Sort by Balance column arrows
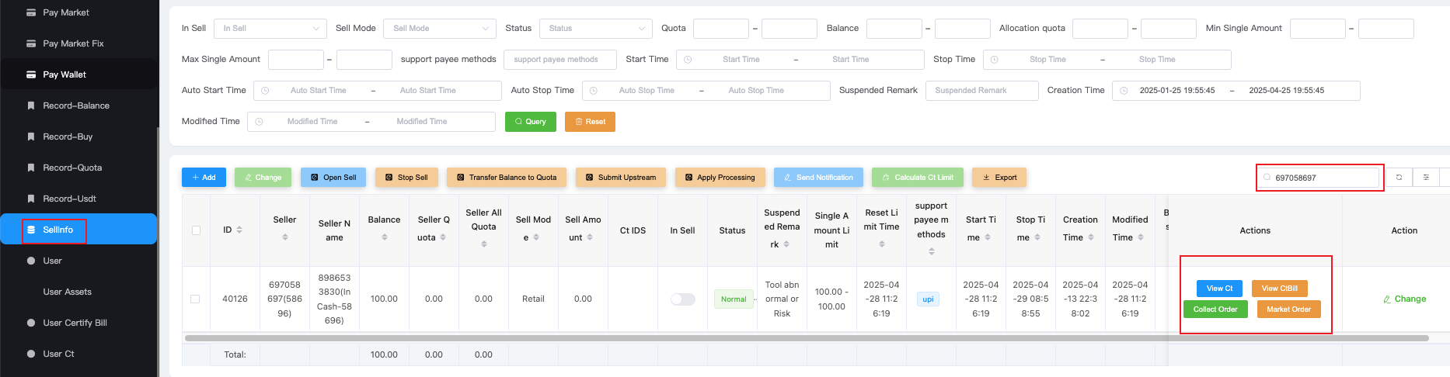 pyautogui.click(x=385, y=237)
